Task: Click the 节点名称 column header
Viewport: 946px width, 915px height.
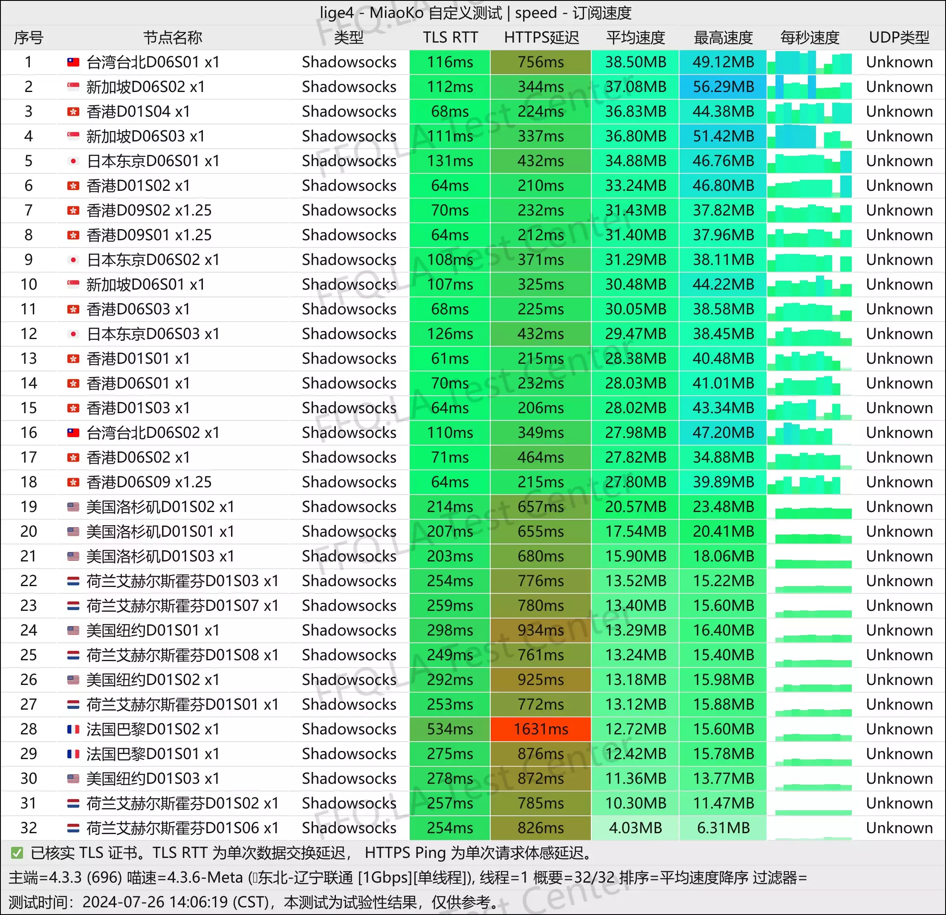Action: [x=172, y=37]
